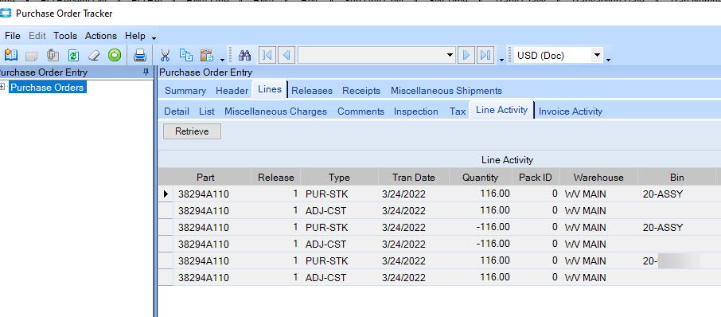
Task: Click the Print icon in toolbar
Action: coord(140,56)
